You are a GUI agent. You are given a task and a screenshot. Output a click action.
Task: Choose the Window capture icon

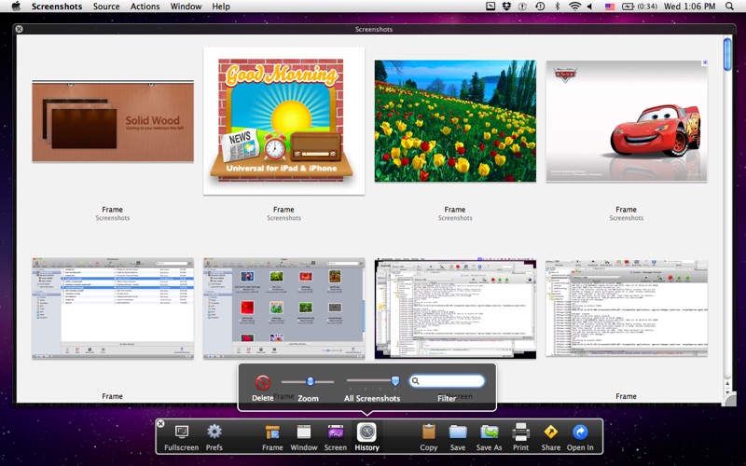303,432
